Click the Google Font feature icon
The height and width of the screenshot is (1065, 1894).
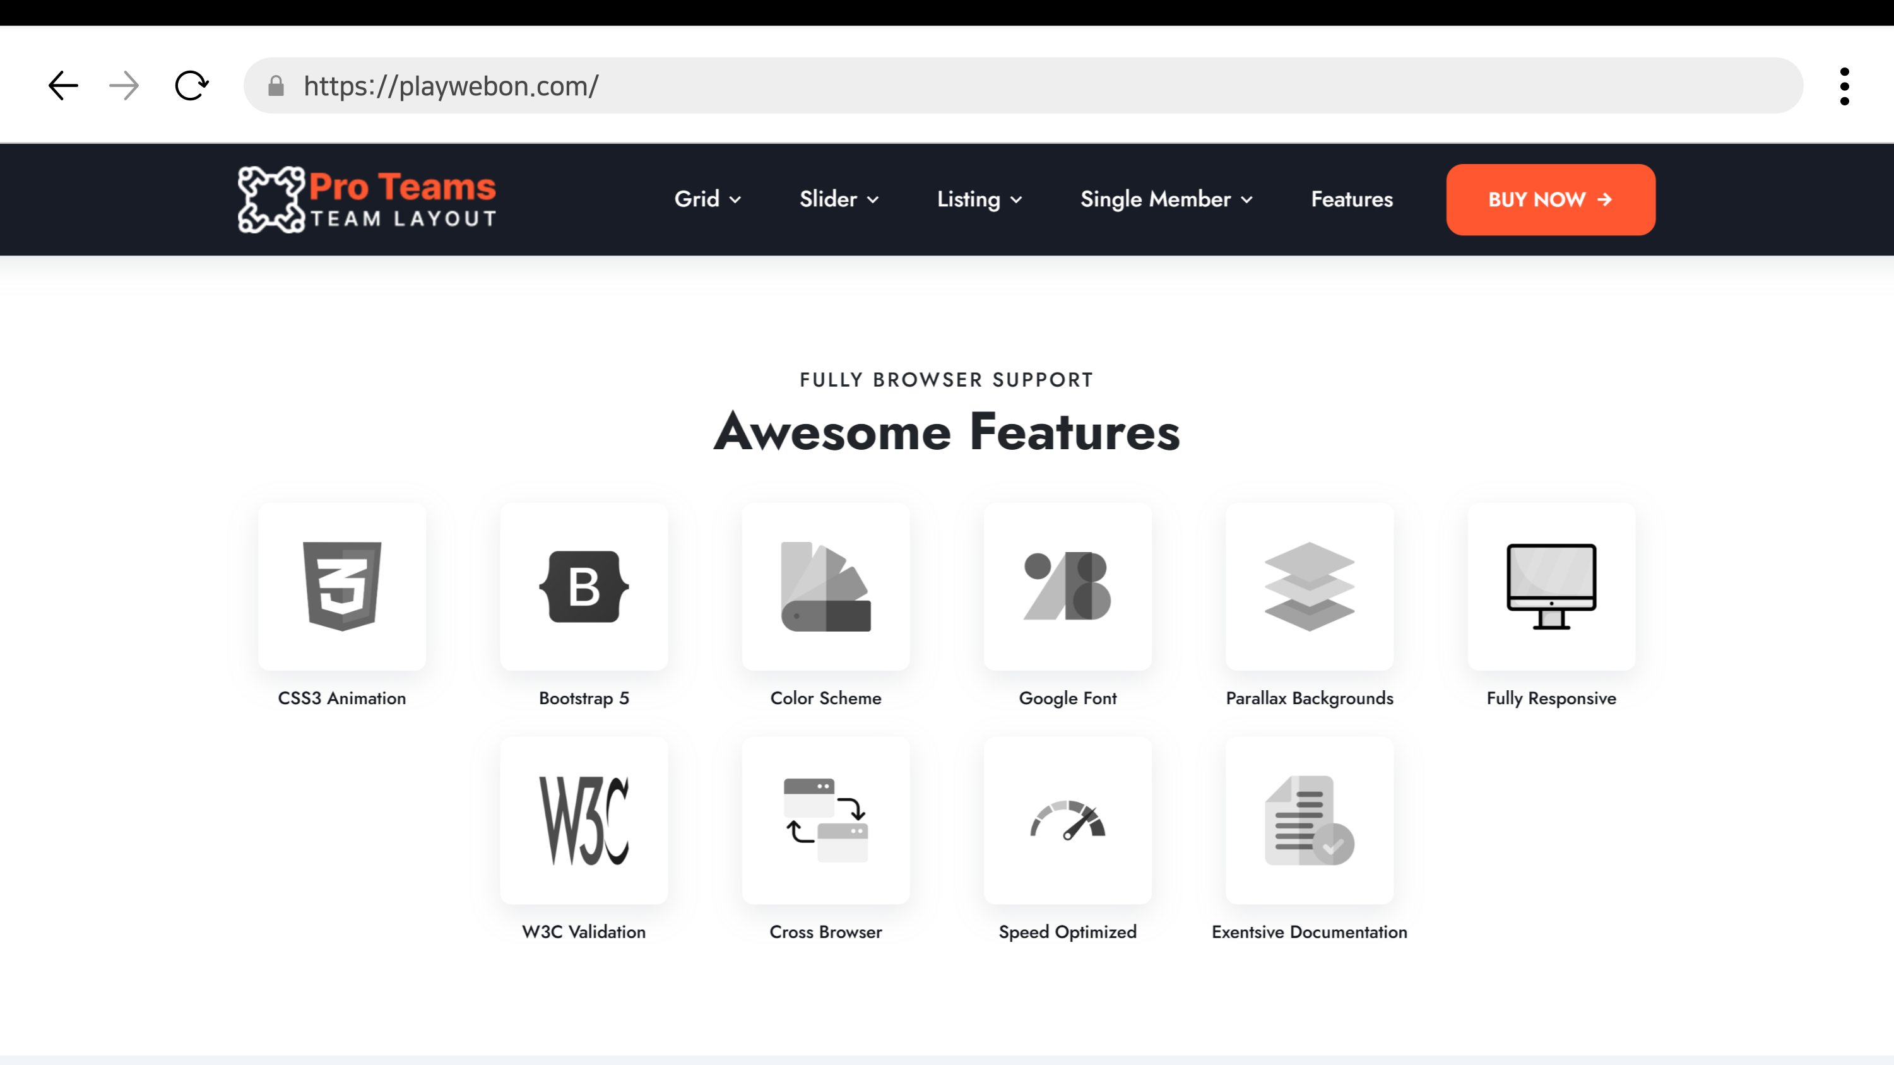(x=1068, y=587)
